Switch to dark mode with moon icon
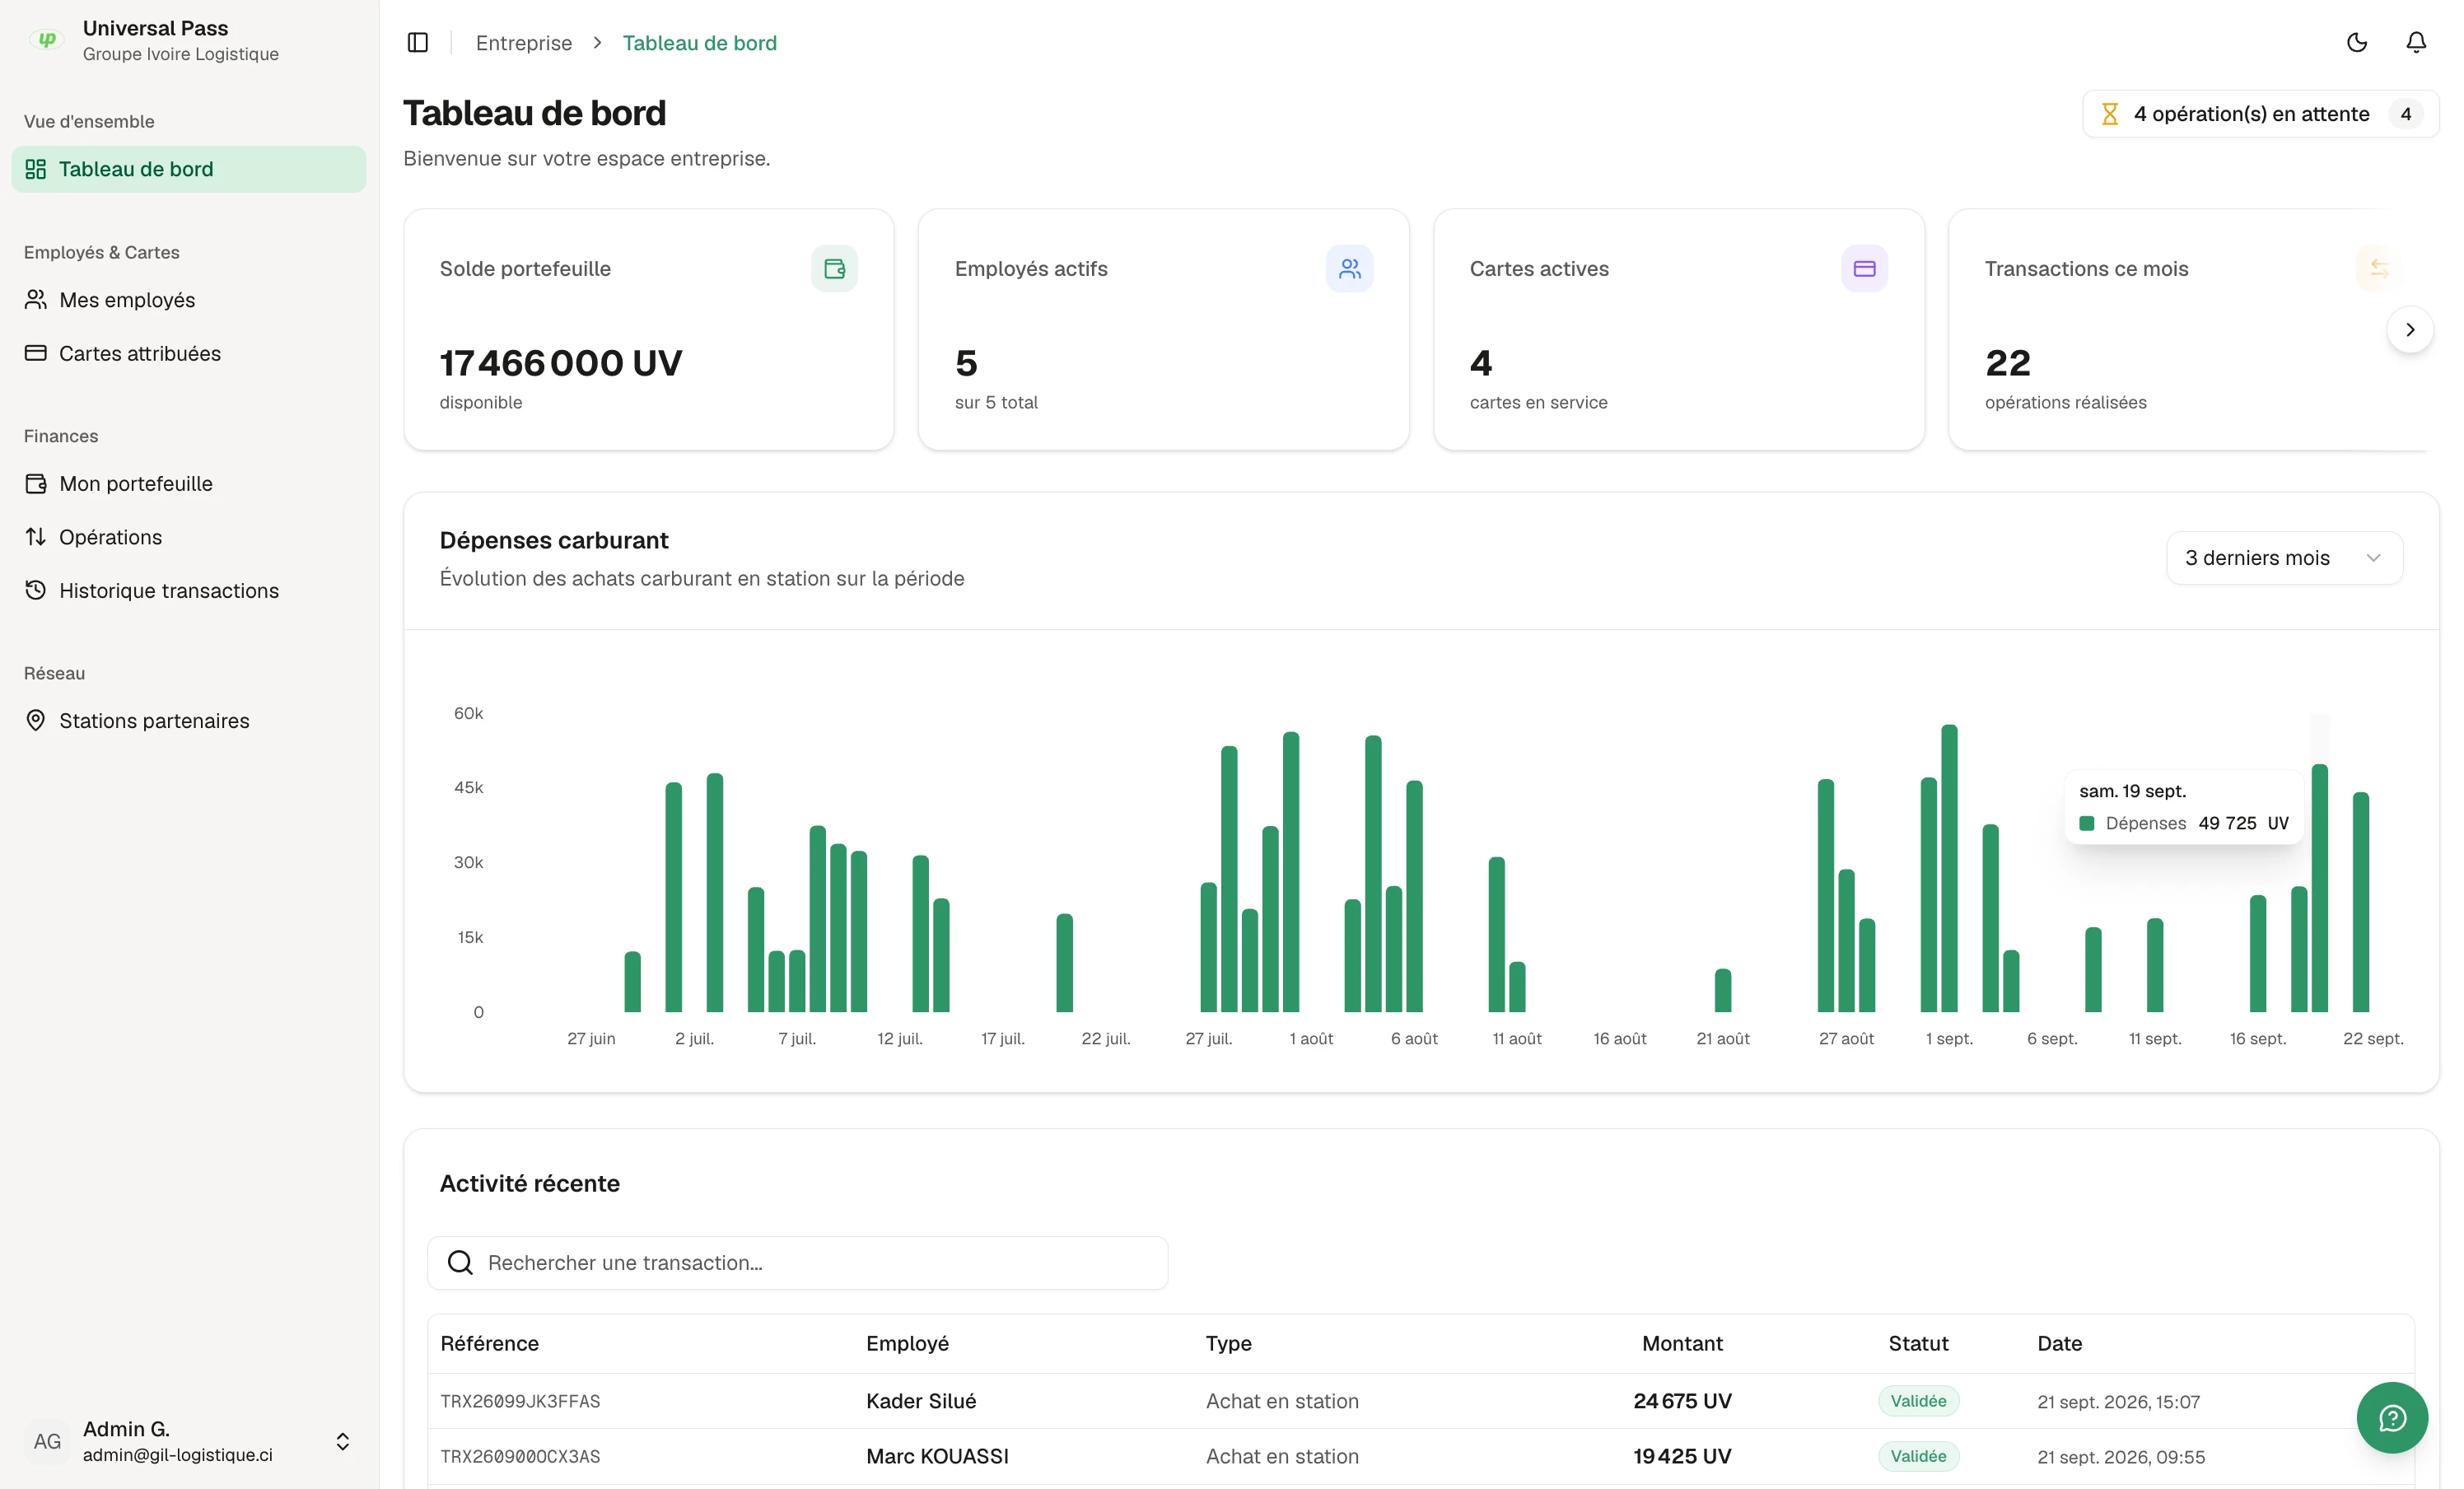This screenshot has height=1489, width=2464. point(2357,43)
